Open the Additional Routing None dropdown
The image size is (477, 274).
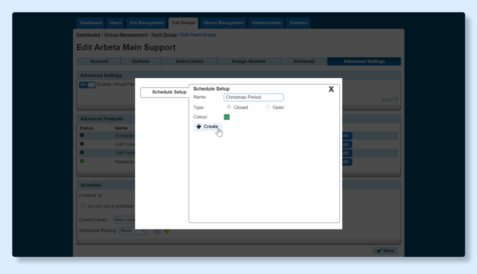pyautogui.click(x=132, y=231)
